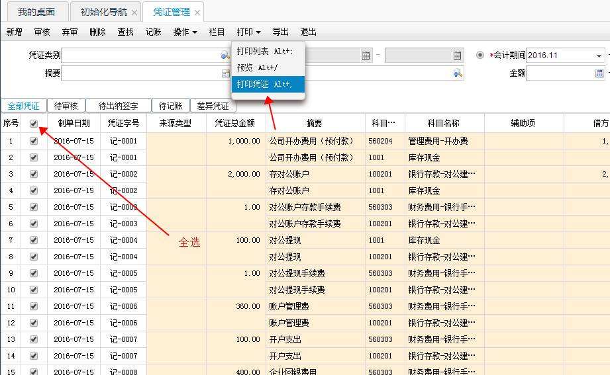Switch to the 初始化导航 tab

(x=104, y=12)
